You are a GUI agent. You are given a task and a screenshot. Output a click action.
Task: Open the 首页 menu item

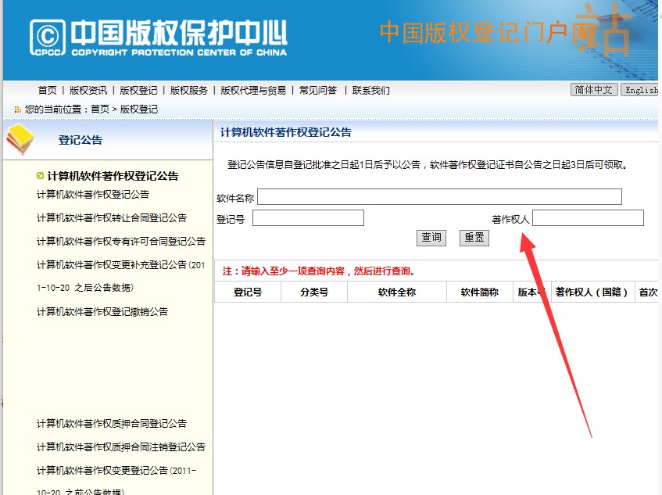[47, 91]
